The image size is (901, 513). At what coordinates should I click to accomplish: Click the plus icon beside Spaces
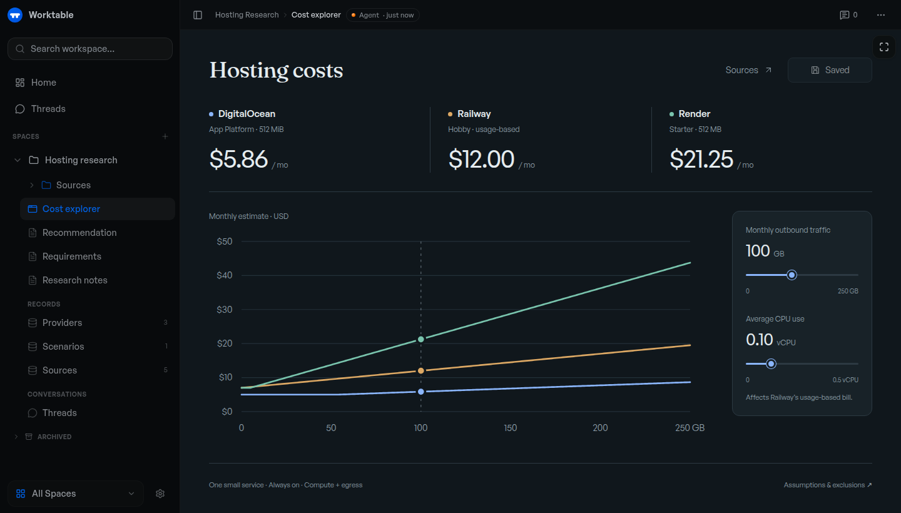(165, 136)
